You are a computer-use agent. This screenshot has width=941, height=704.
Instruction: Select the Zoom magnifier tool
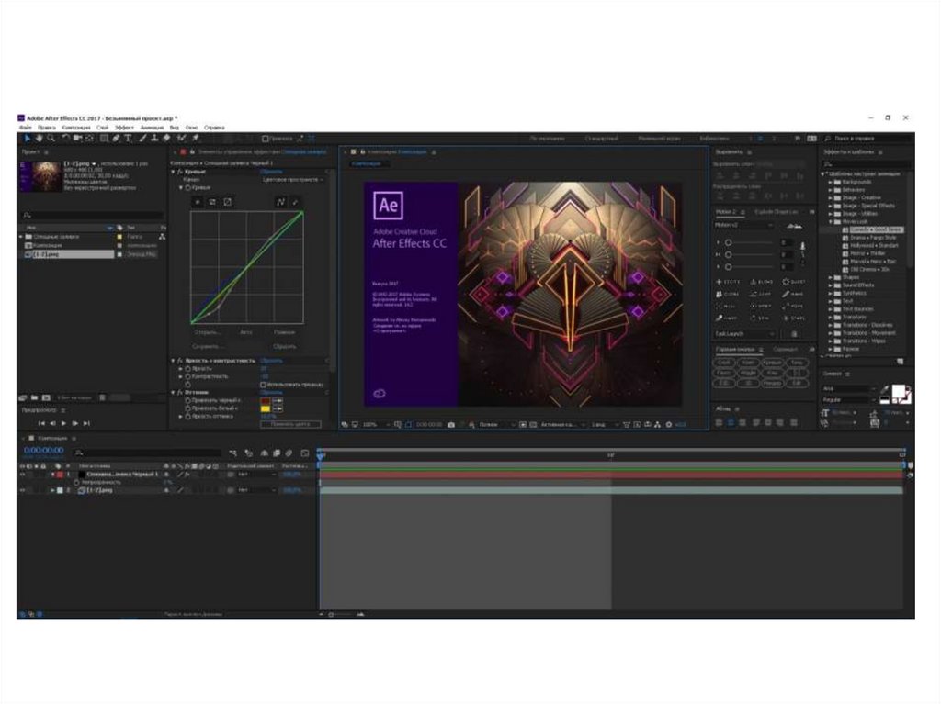(51, 139)
